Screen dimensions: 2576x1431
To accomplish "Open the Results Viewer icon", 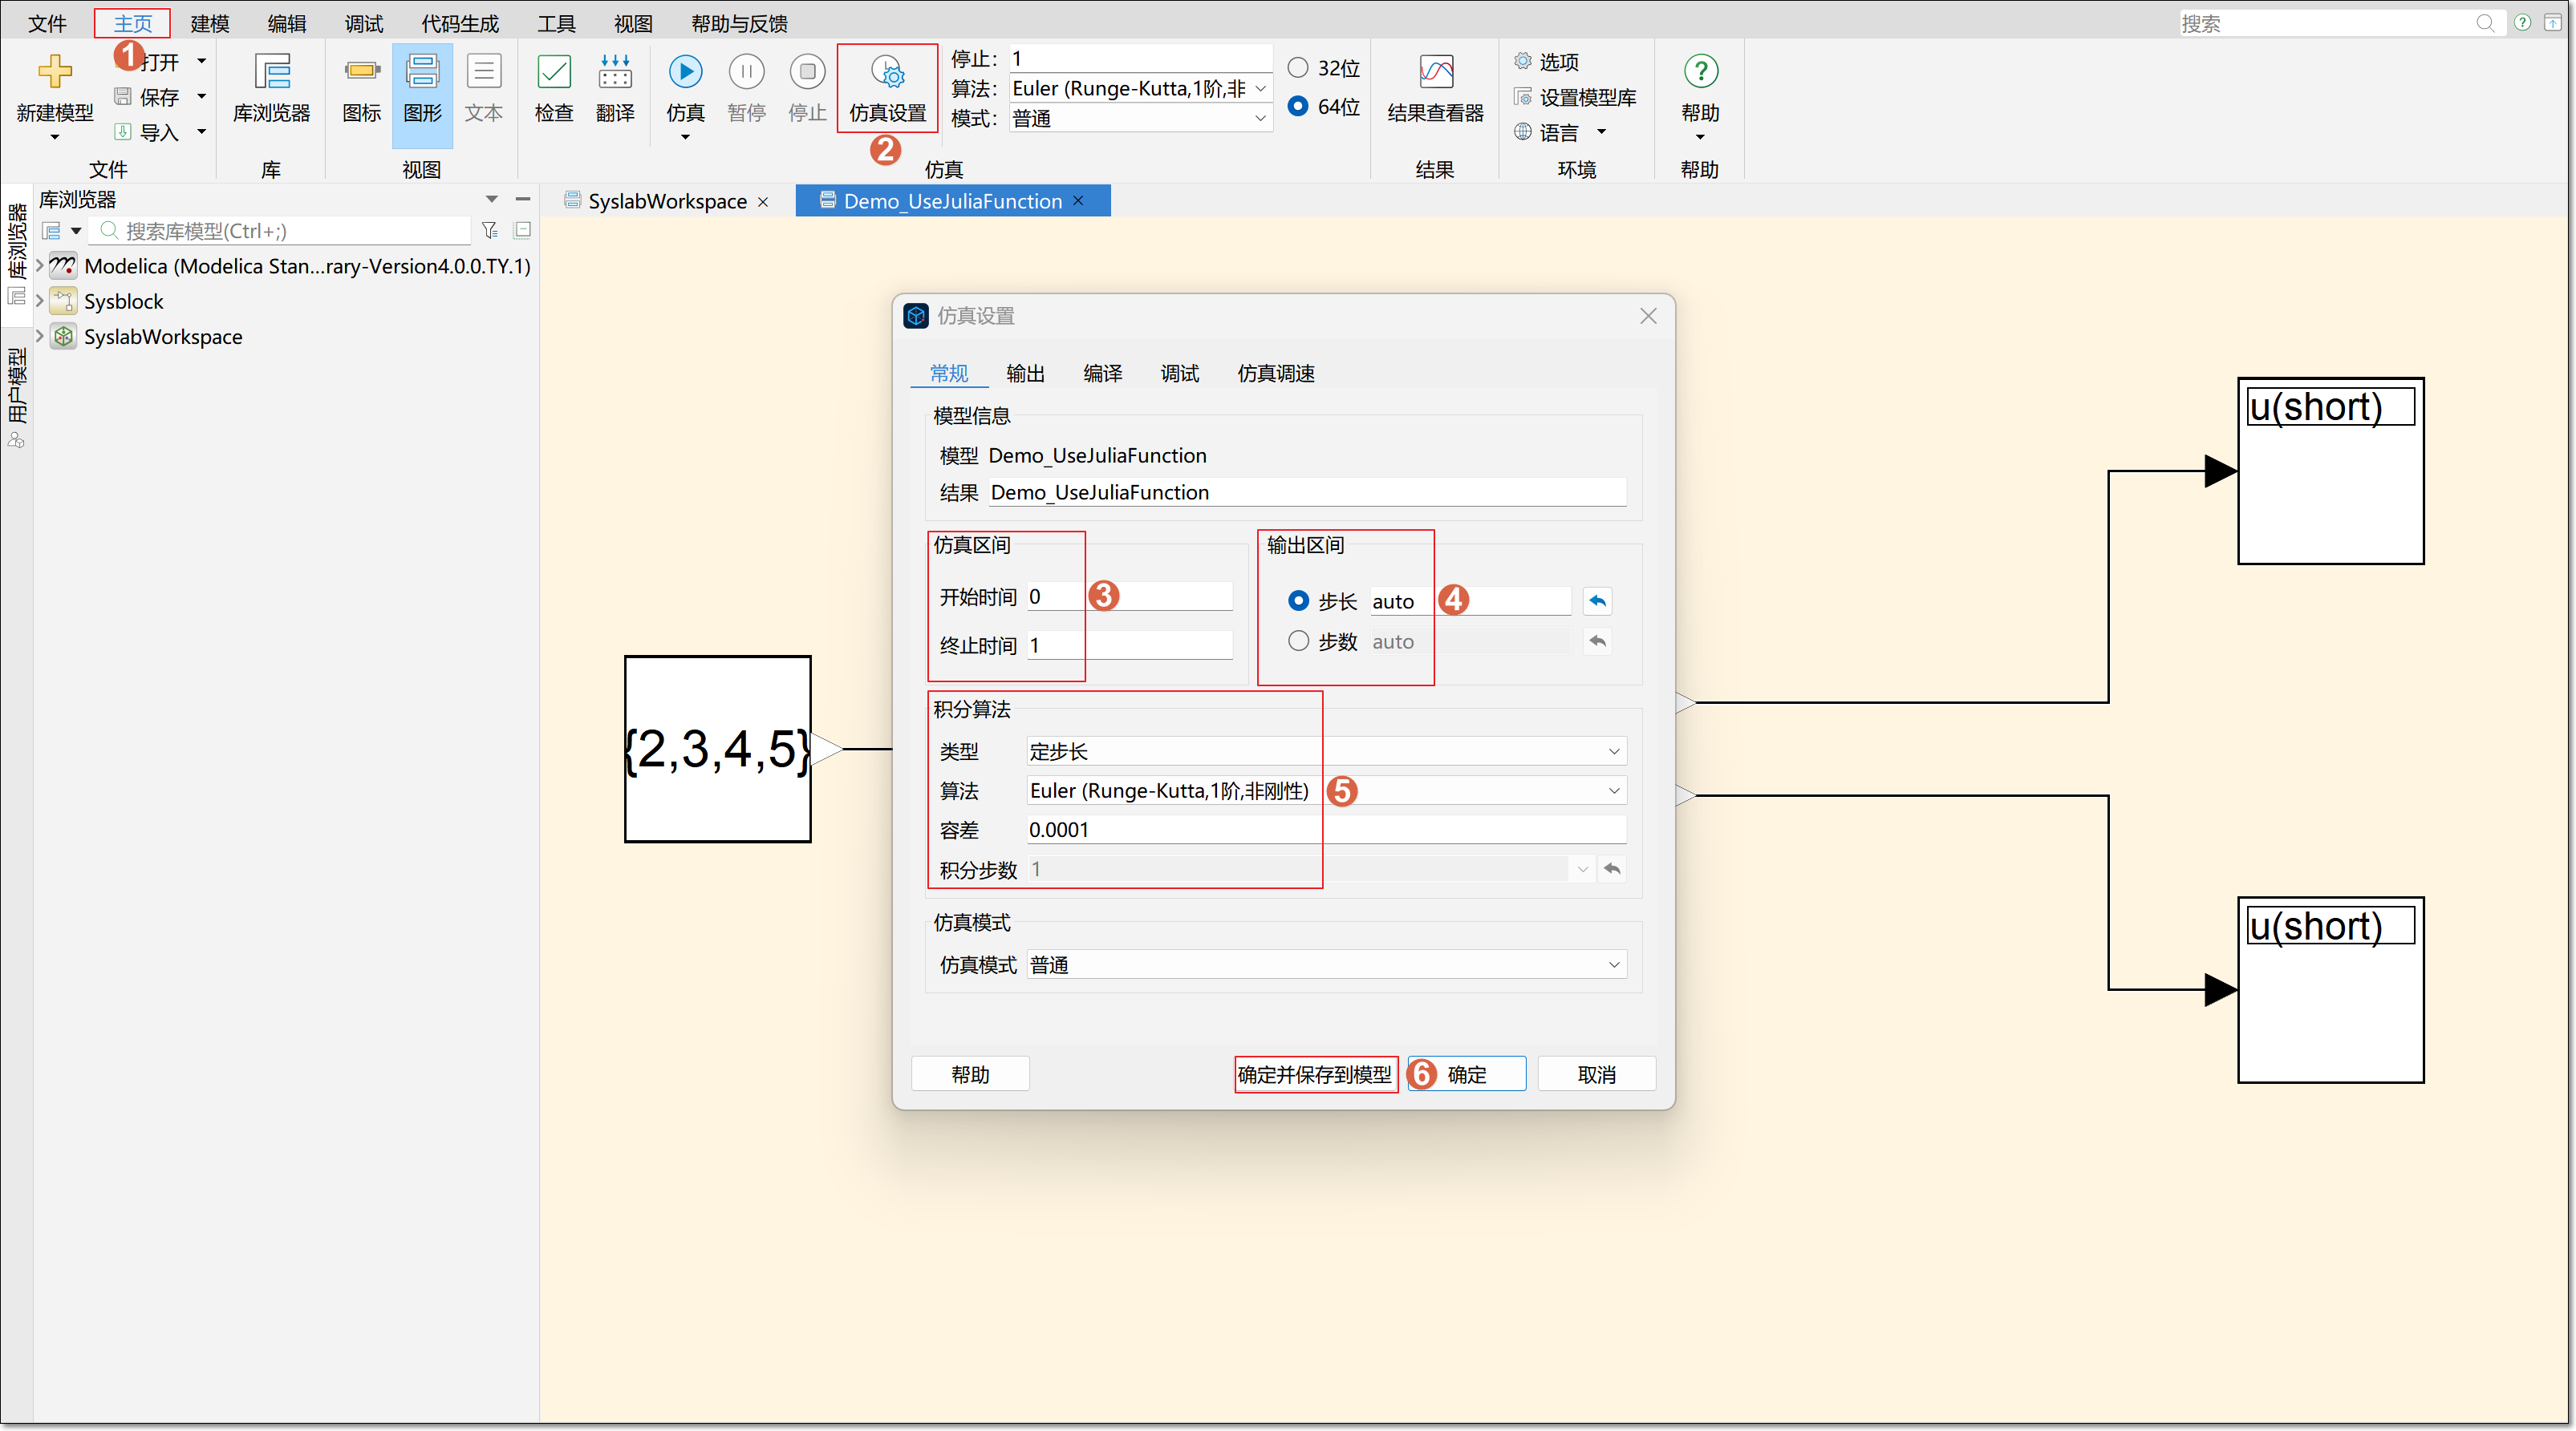I will [x=1435, y=72].
